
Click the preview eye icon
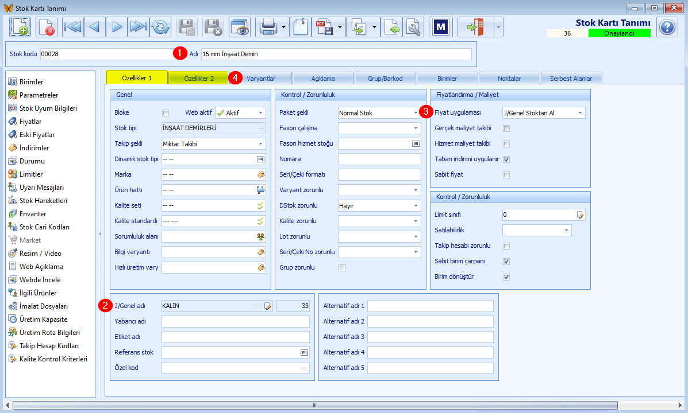click(240, 27)
